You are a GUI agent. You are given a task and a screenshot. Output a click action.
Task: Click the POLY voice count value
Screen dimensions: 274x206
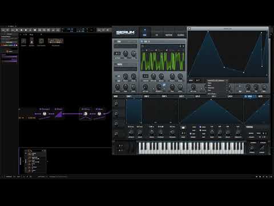264,133
